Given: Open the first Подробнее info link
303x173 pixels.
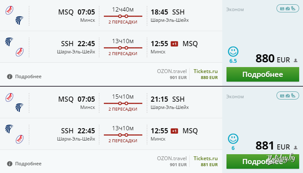Looking at the screenshot, I should (28, 76).
